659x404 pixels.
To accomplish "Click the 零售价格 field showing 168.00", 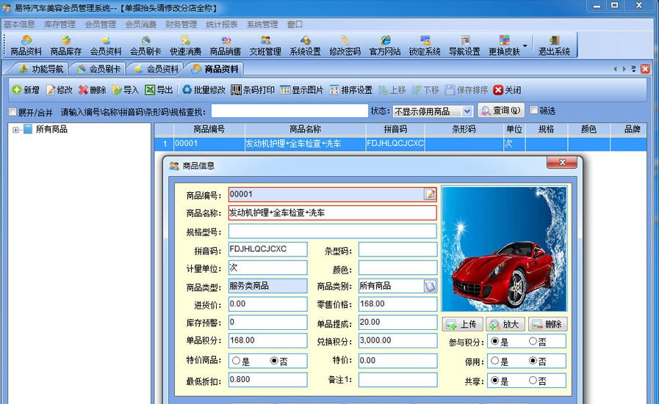I will 397,304.
